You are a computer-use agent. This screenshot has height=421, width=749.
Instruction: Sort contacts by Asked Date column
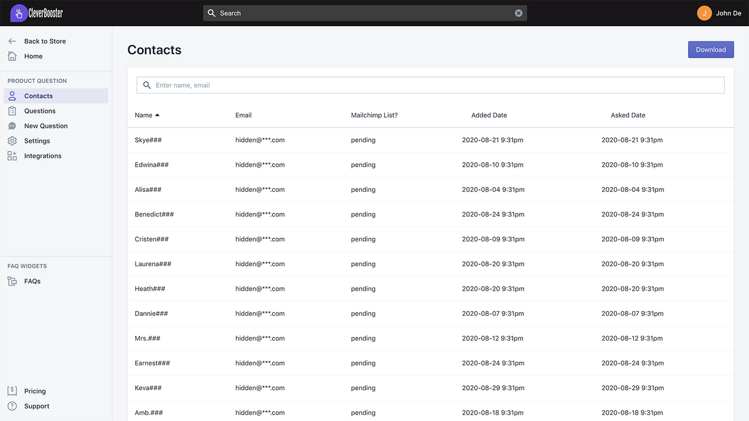tap(628, 115)
